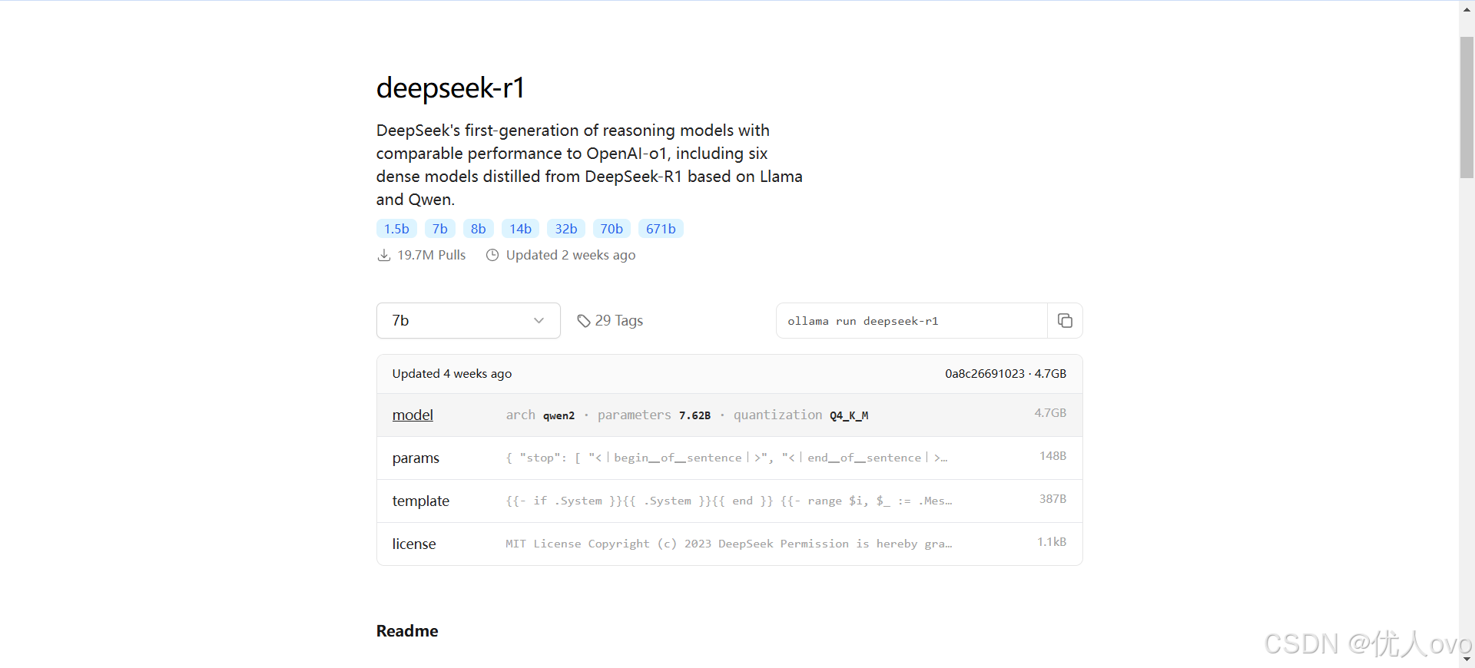Copy the ollama run command
Image resolution: width=1475 pixels, height=668 pixels.
[x=1065, y=321]
